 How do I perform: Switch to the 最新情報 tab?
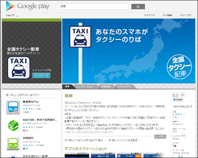pos(106,87)
